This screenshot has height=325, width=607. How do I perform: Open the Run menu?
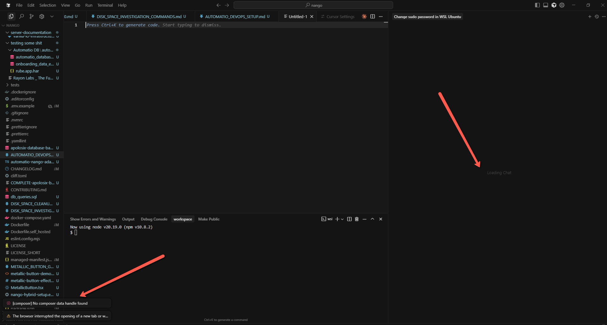(89, 5)
